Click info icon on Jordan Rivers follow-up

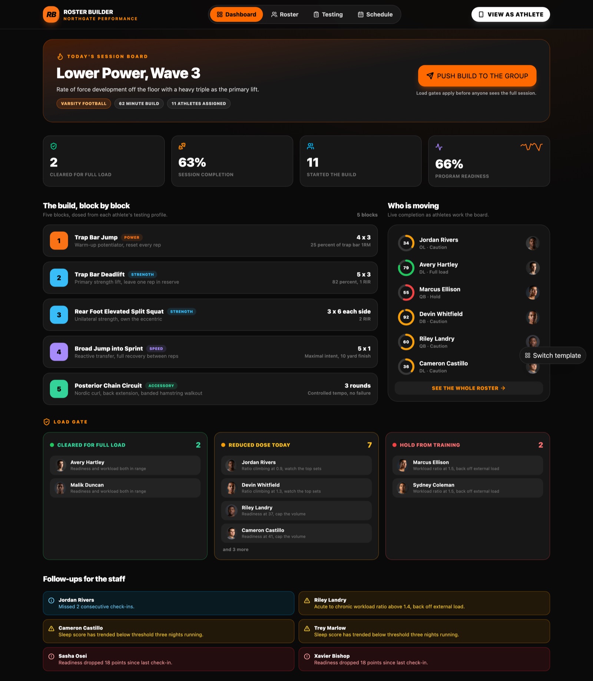click(52, 601)
